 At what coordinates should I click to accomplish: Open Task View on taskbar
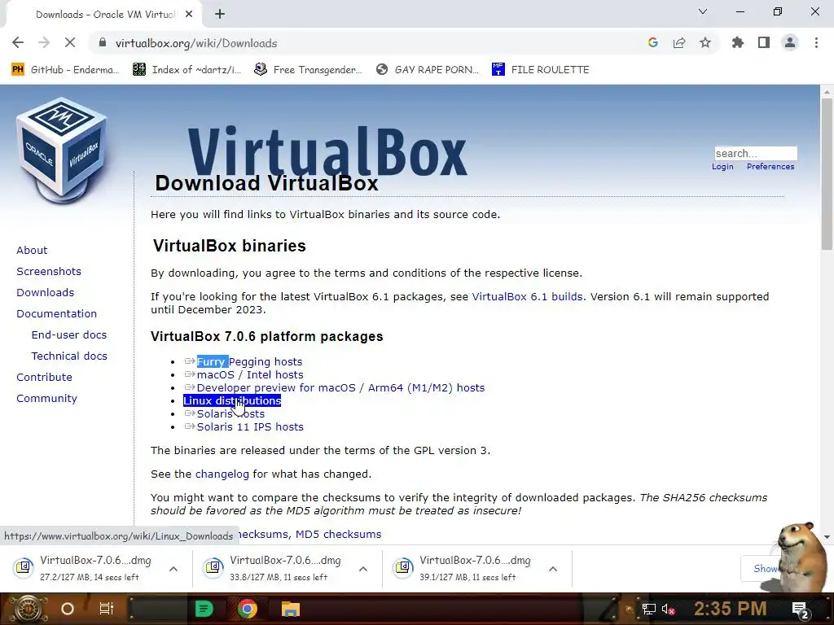point(107,609)
